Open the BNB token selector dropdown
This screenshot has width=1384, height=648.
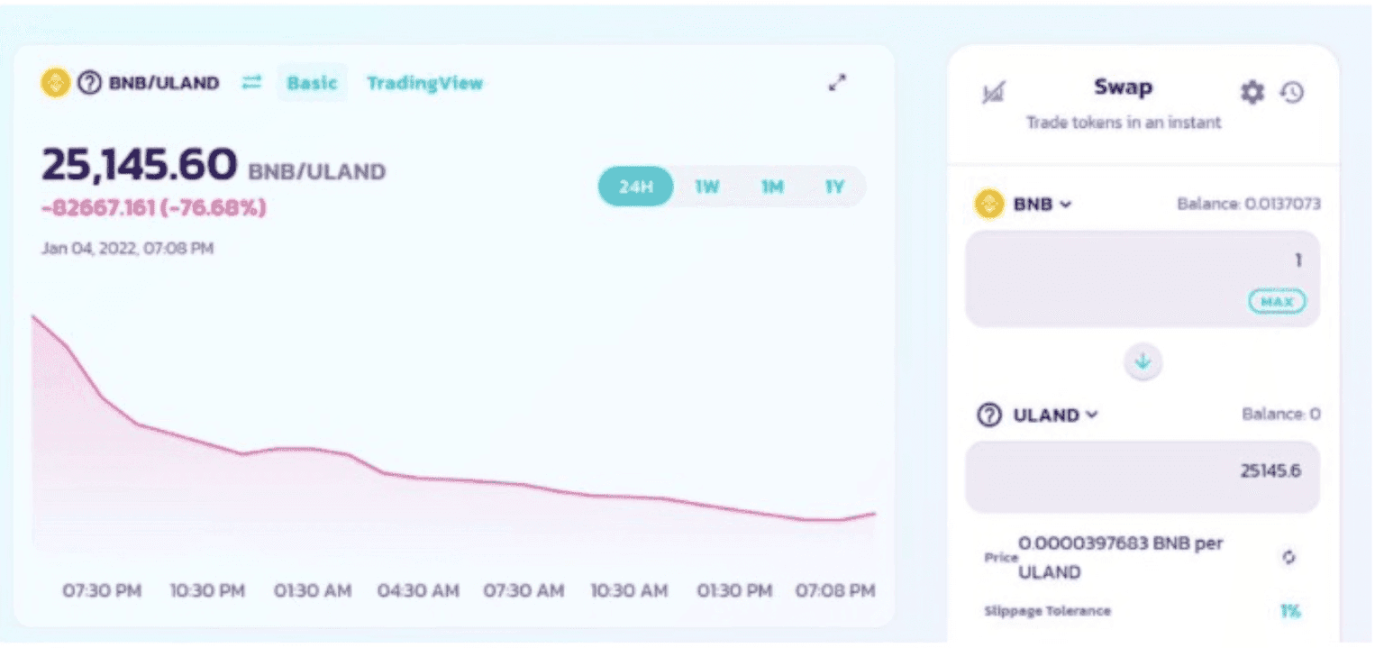click(x=1025, y=205)
